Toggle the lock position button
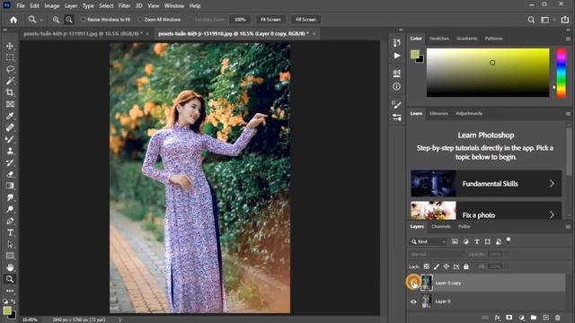Viewport: 575px width, 323px height. [x=447, y=266]
